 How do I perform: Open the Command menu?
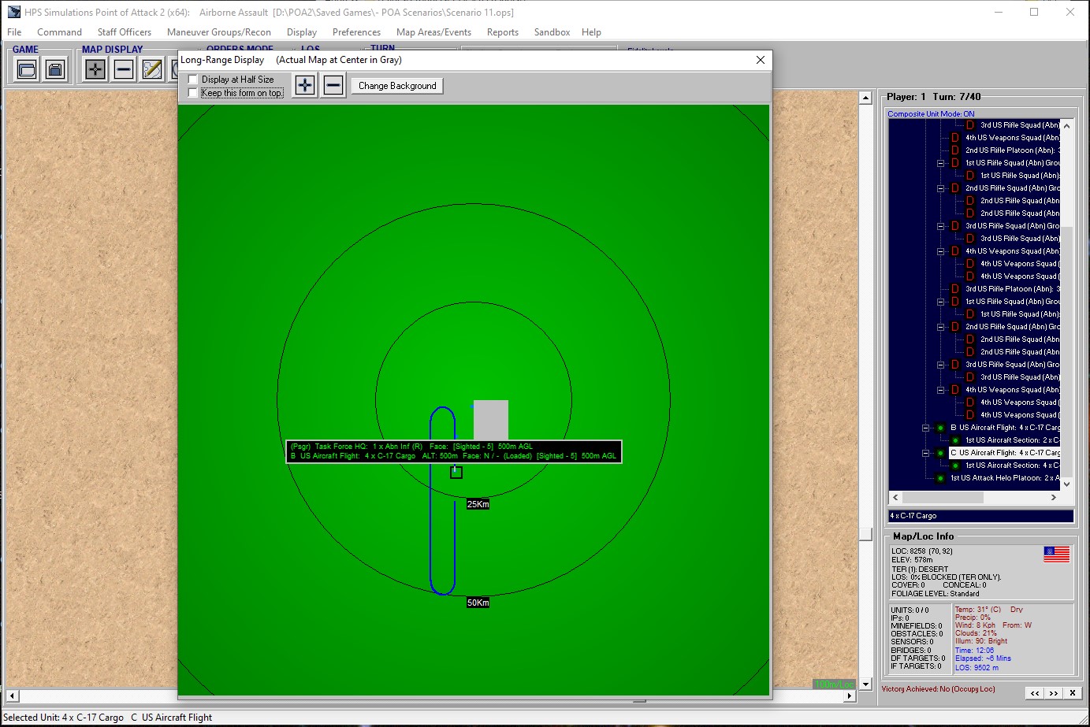[59, 32]
